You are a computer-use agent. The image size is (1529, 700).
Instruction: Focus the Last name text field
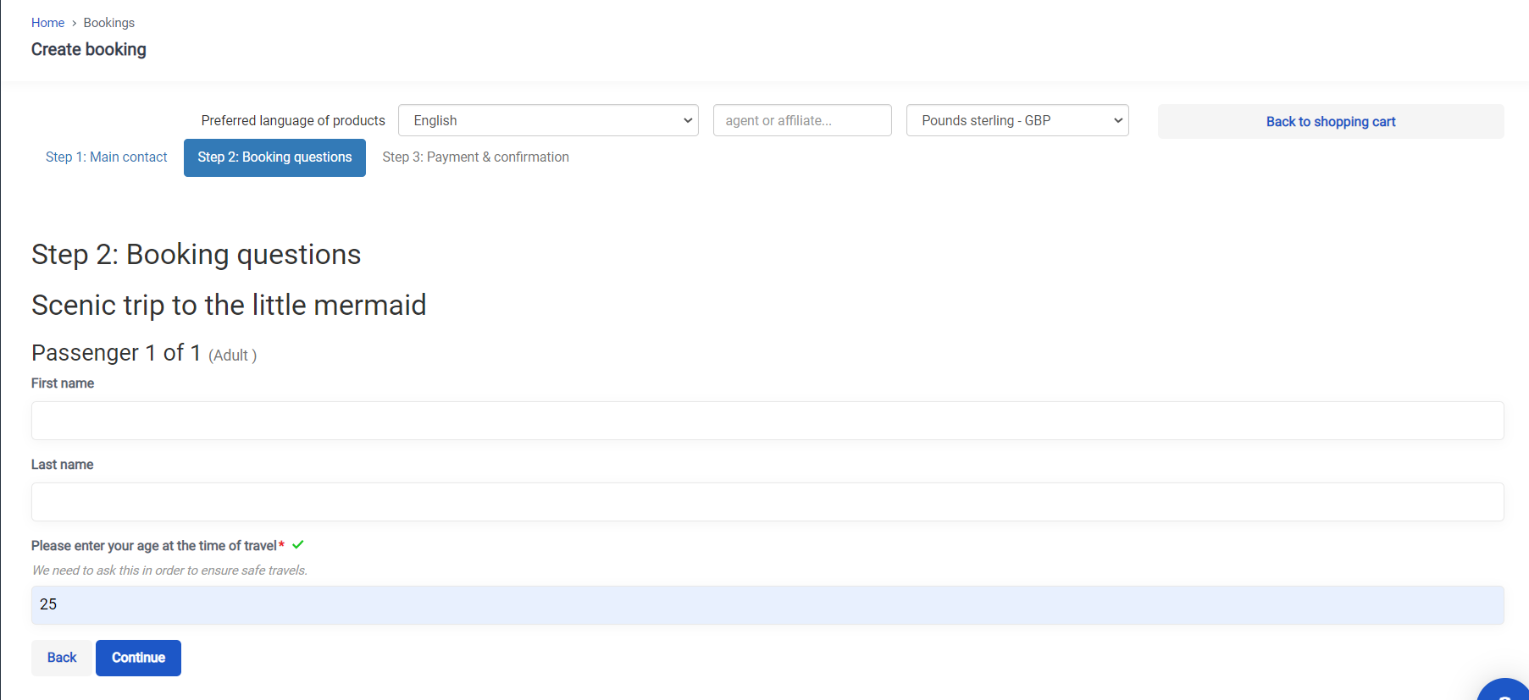coord(767,502)
